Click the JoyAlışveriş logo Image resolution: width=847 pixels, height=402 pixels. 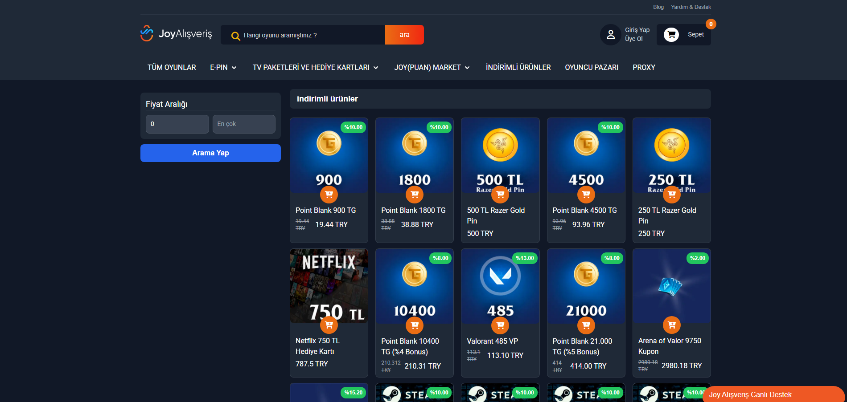pyautogui.click(x=177, y=33)
